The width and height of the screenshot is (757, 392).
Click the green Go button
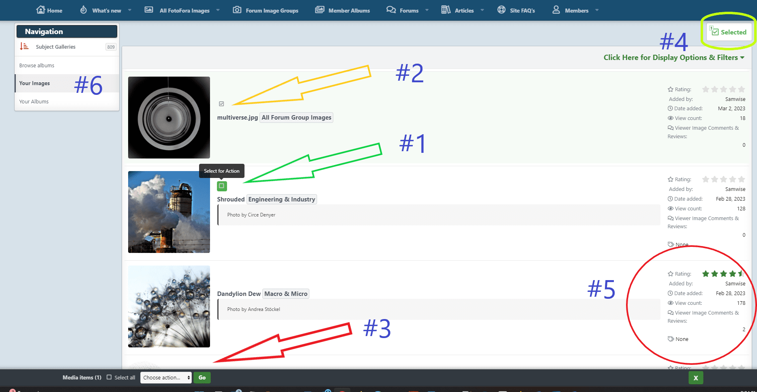tap(202, 377)
